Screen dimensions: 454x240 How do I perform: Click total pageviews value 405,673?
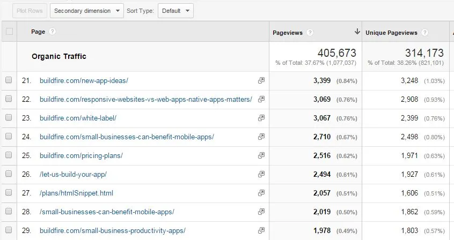tap(336, 53)
